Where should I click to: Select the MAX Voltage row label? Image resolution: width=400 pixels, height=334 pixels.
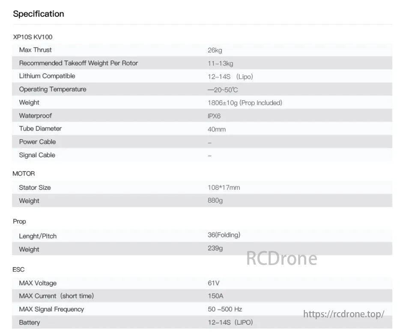[x=38, y=283]
